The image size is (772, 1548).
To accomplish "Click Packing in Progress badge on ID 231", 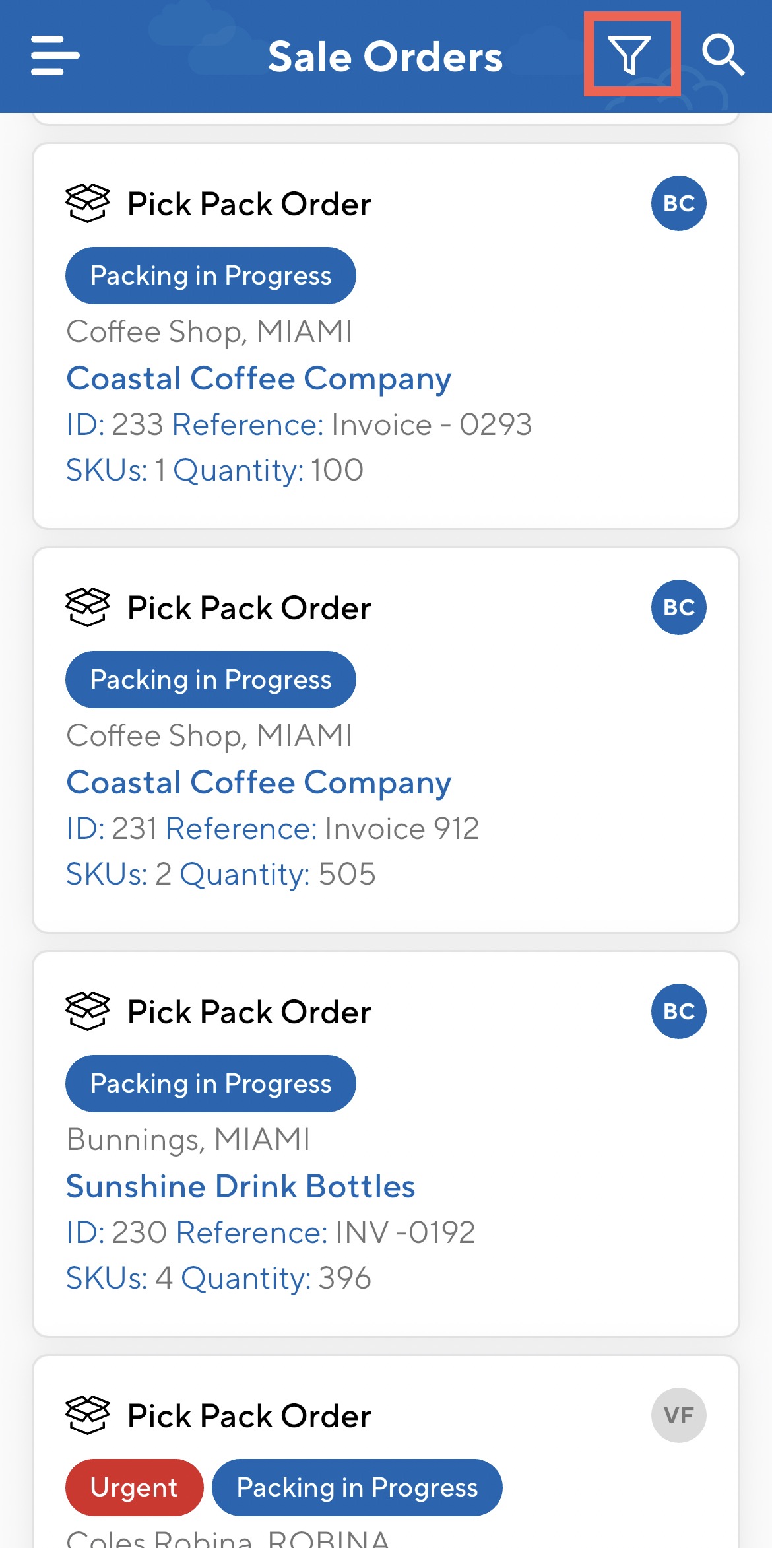I will coord(210,679).
